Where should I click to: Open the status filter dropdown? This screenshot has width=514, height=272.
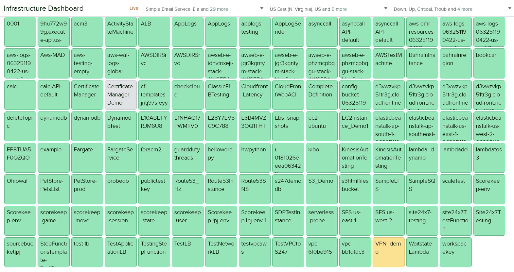coord(452,9)
